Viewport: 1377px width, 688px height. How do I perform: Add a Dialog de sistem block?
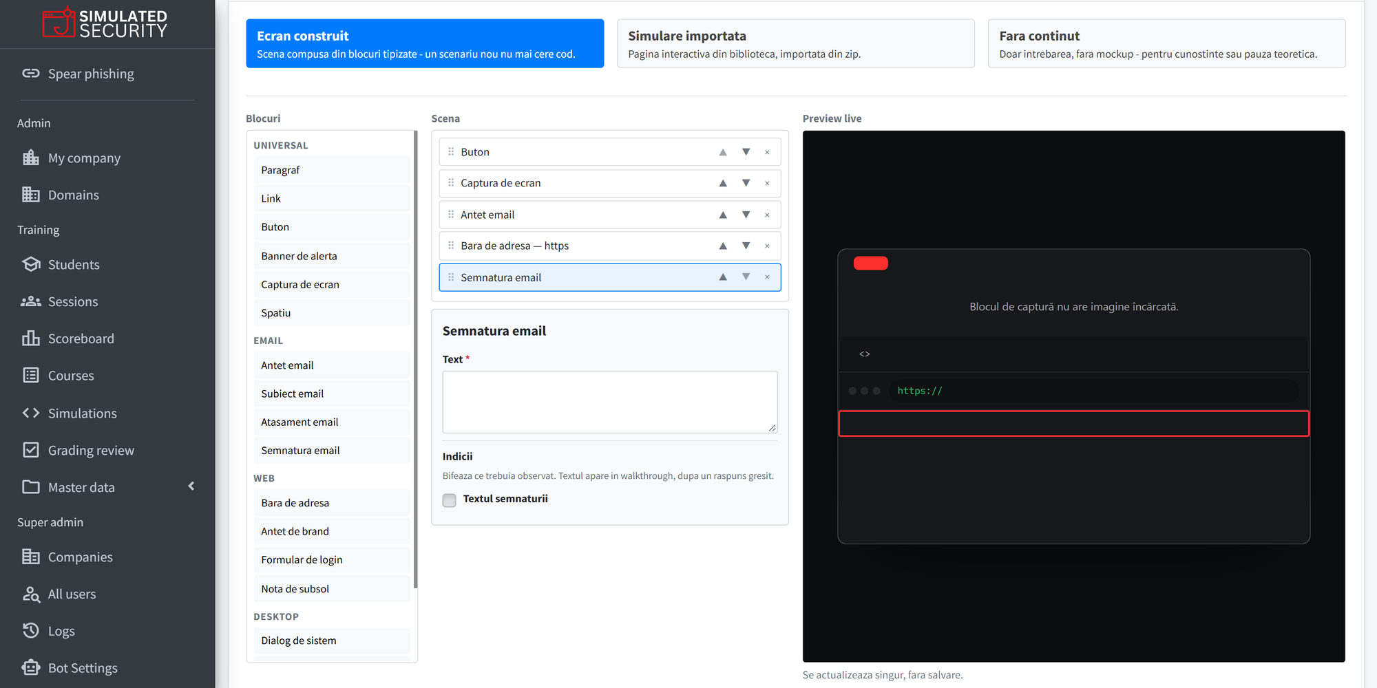tap(332, 641)
